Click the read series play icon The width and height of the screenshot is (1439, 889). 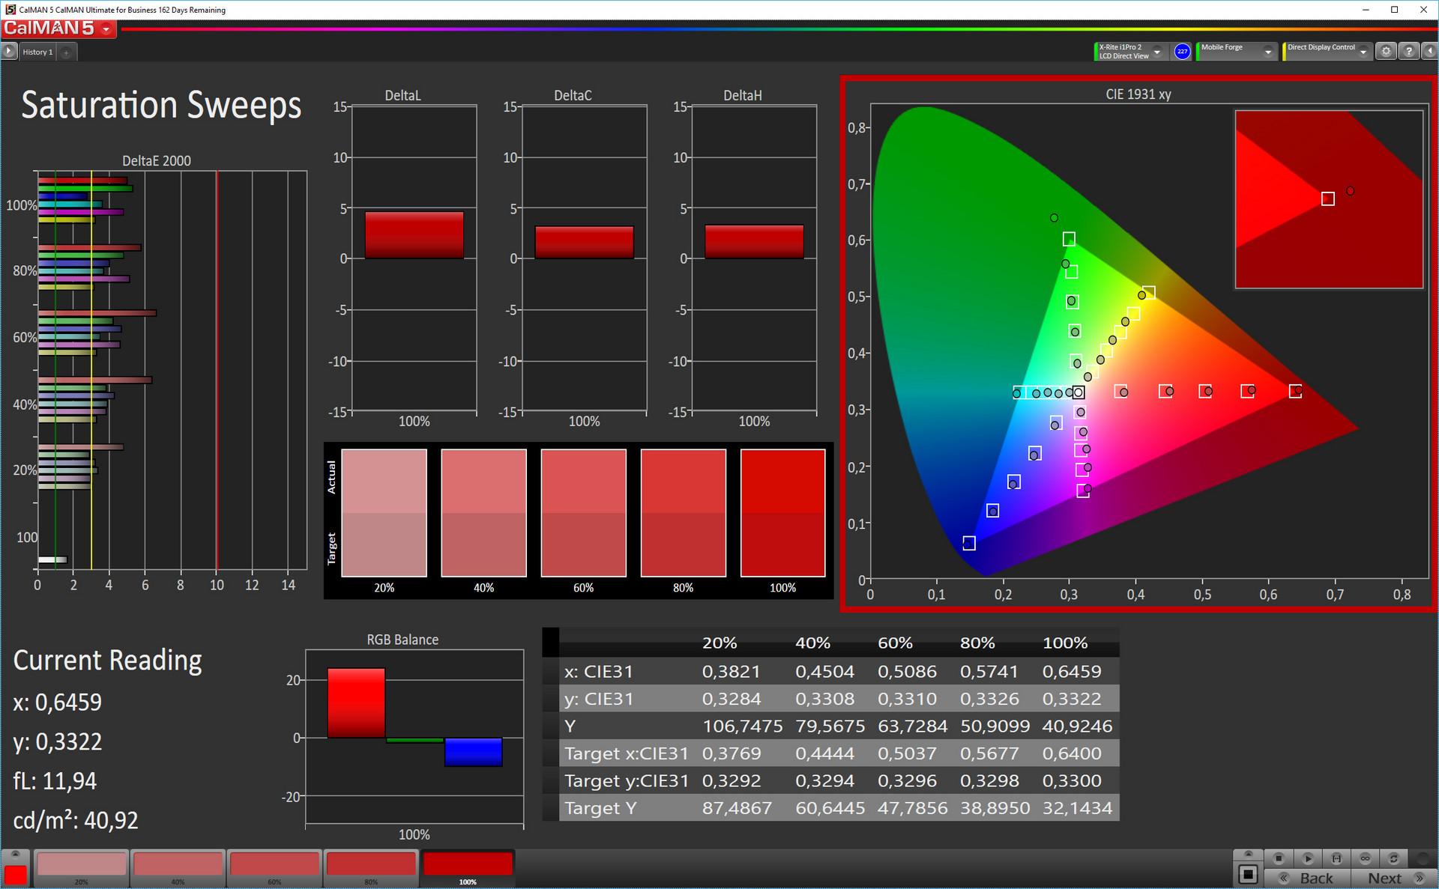click(x=1308, y=858)
